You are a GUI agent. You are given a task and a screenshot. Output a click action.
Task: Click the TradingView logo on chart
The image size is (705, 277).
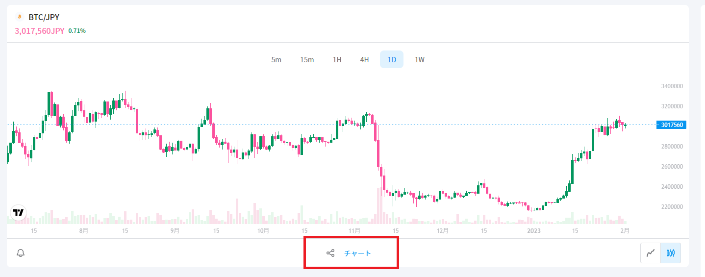coord(19,213)
